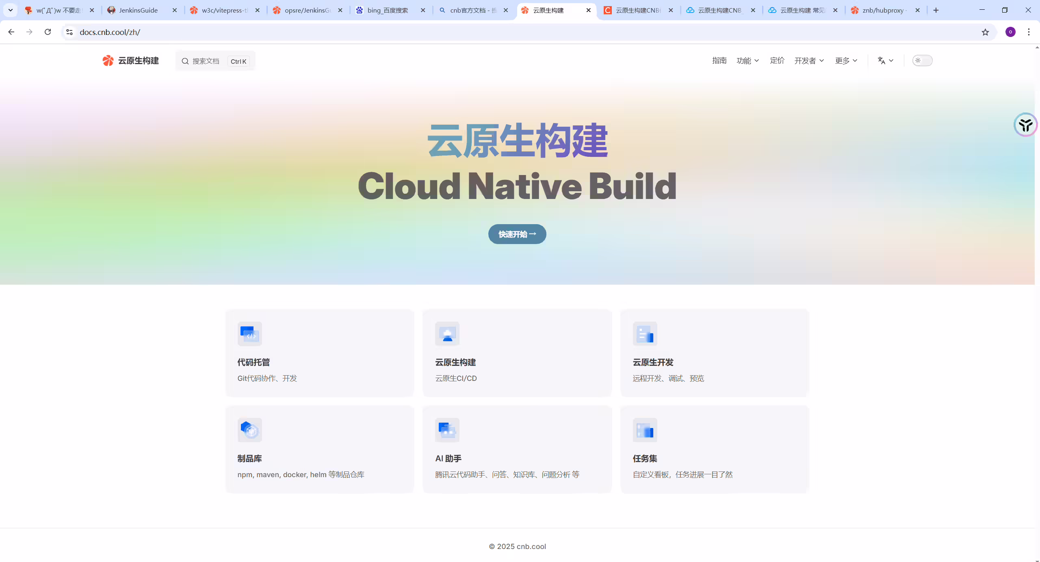
Task: Toggle the light/dark theme switch
Action: pos(922,61)
